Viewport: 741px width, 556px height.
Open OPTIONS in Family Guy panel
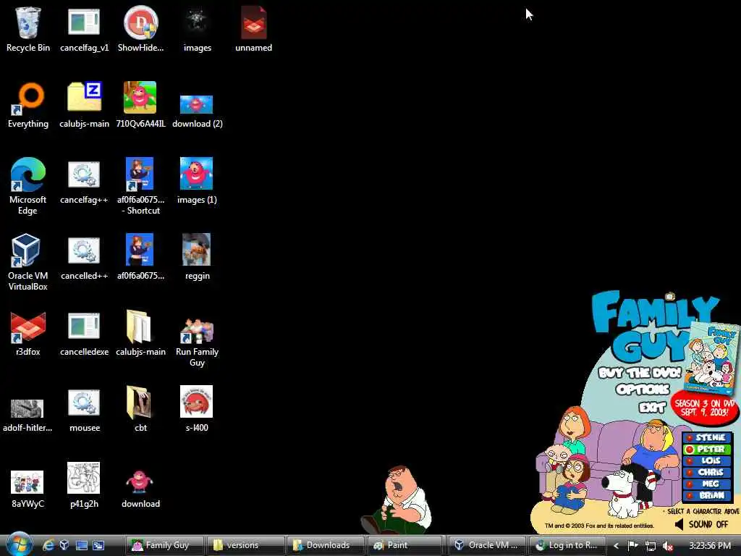(643, 389)
